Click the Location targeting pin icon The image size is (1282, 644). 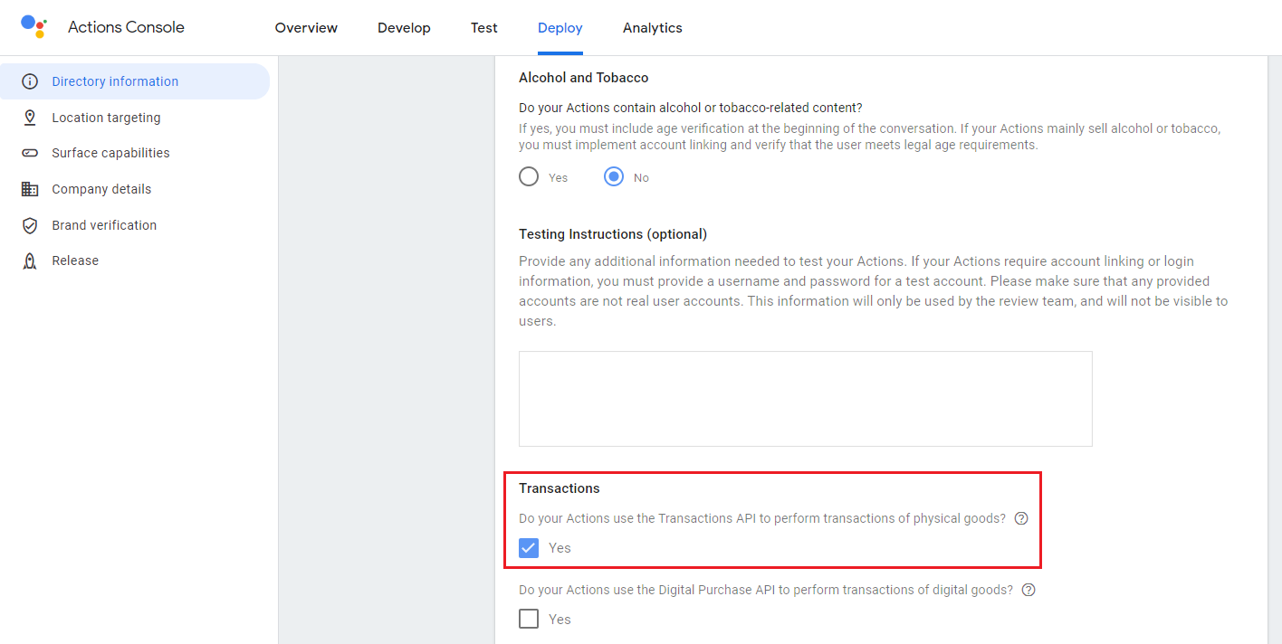coord(30,118)
